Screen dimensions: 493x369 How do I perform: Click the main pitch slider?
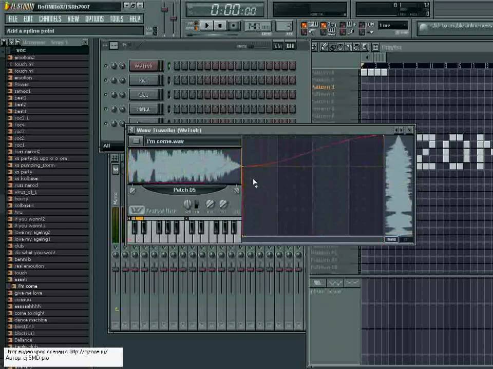pyautogui.click(x=173, y=19)
